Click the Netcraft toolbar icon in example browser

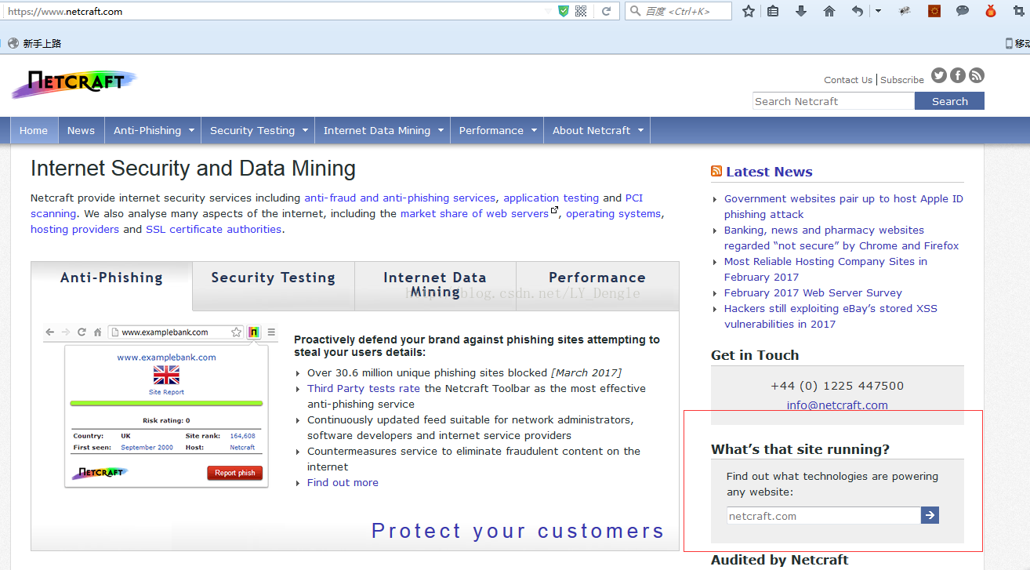253,332
